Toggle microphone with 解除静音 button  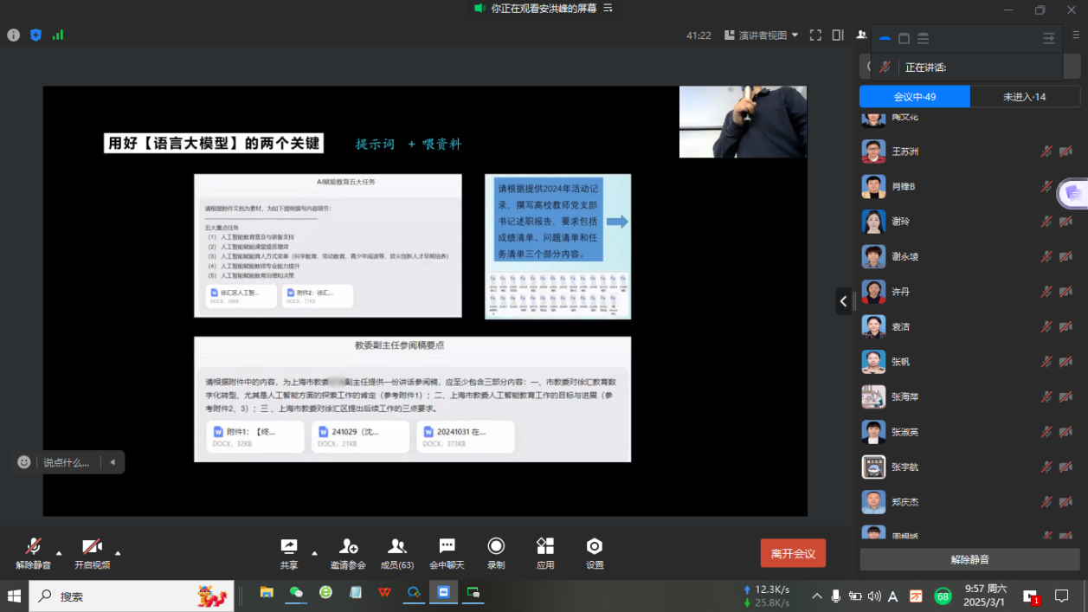[x=33, y=552]
